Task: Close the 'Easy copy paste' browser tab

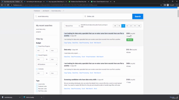Action: pyautogui.click(x=66, y=2)
